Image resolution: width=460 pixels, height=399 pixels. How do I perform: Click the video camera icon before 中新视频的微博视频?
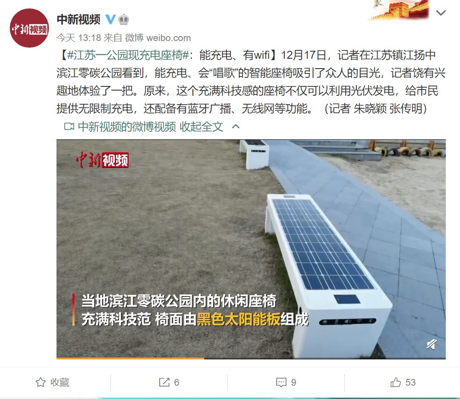(69, 126)
